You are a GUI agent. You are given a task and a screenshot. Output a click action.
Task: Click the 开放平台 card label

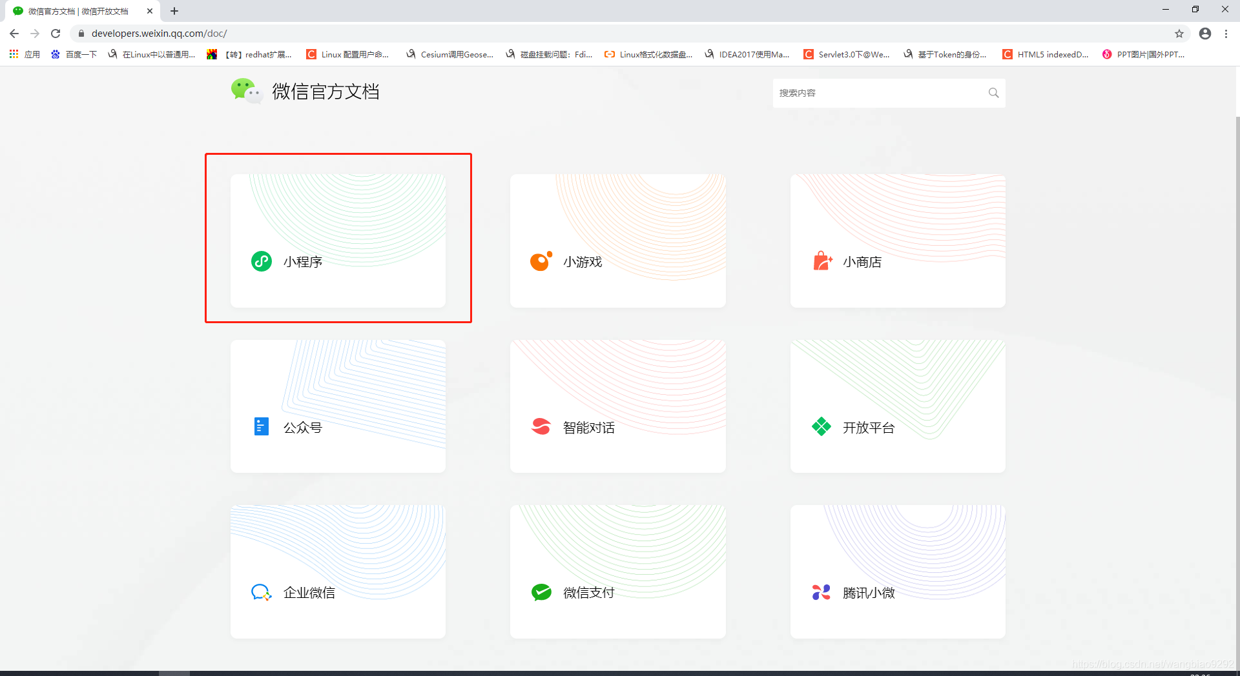coord(869,427)
